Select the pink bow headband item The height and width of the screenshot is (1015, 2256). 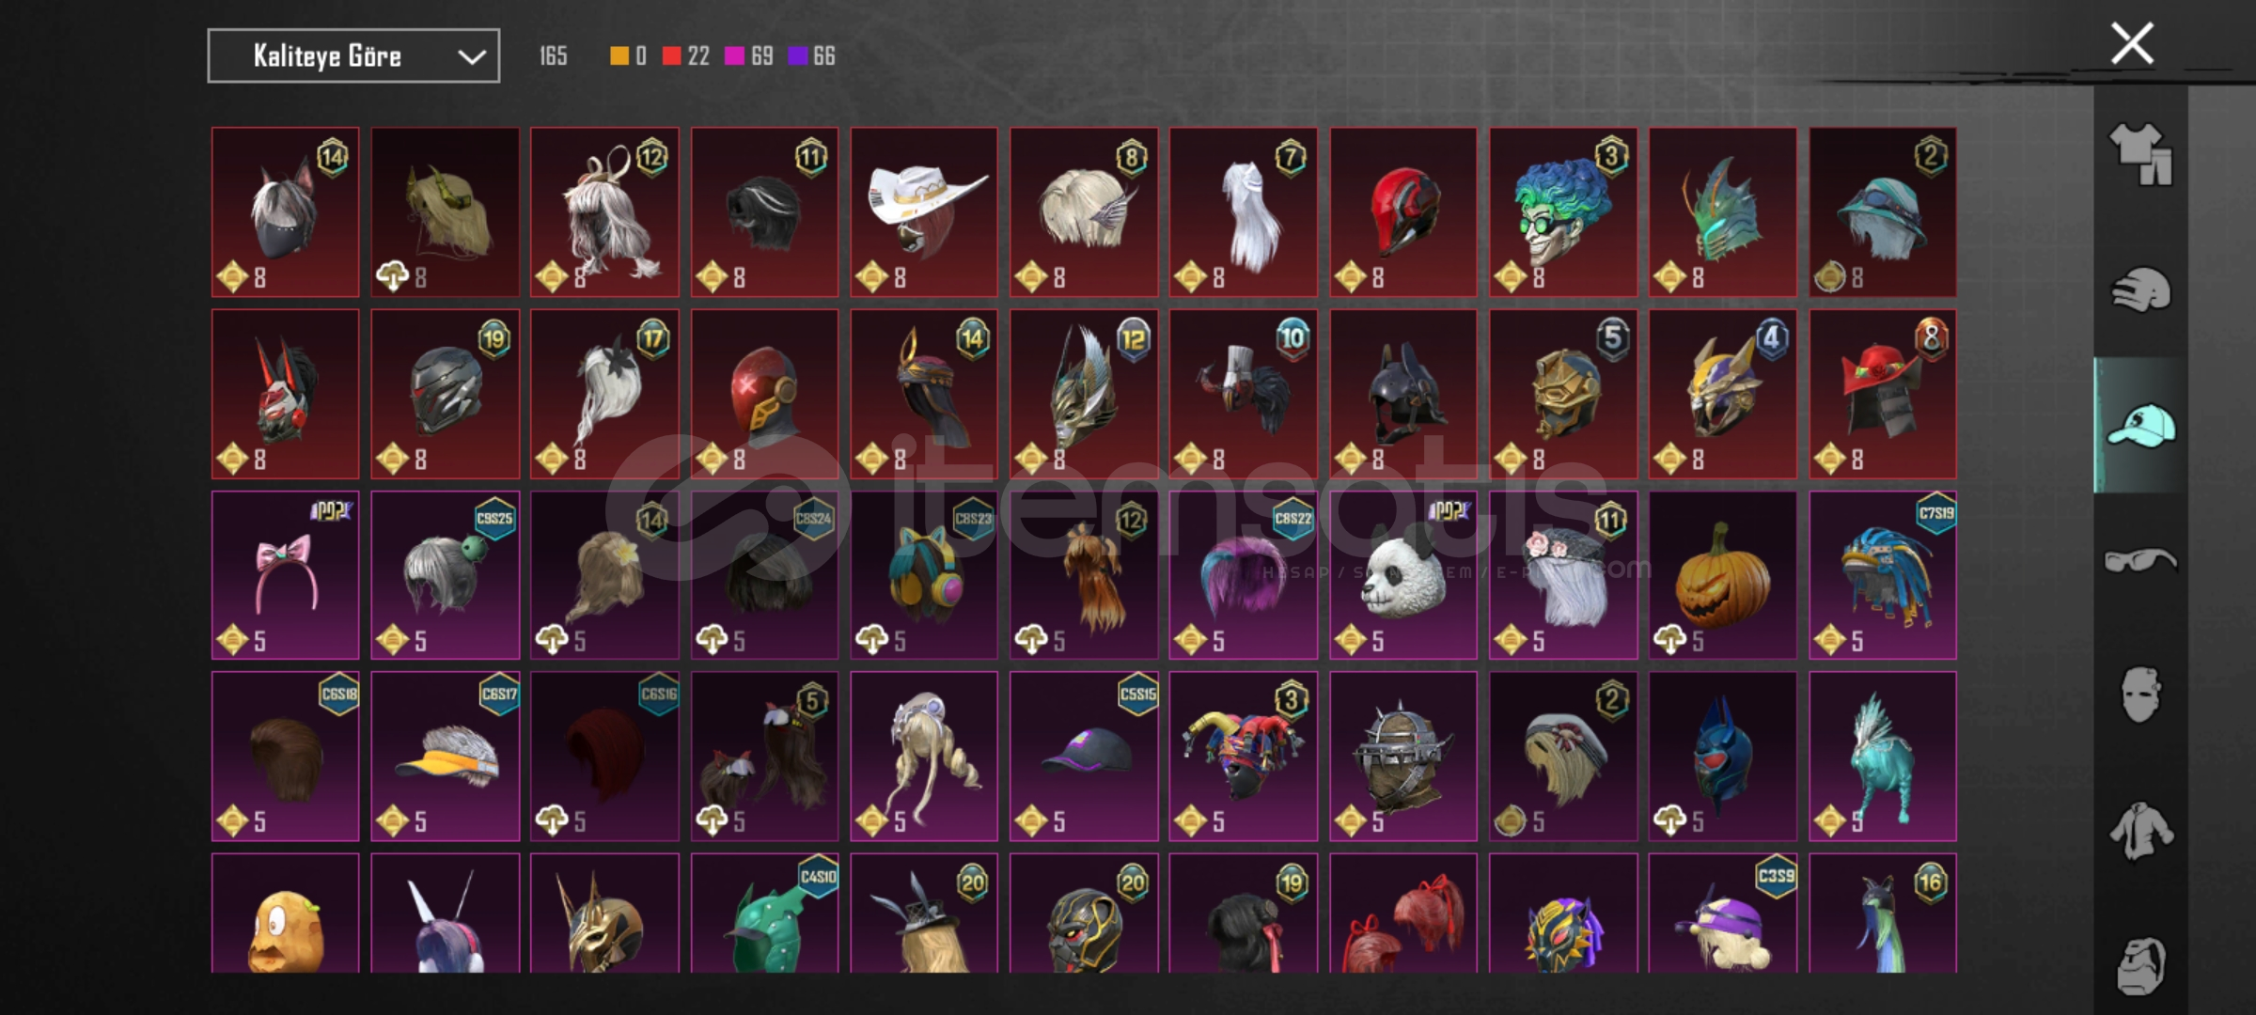[x=285, y=575]
